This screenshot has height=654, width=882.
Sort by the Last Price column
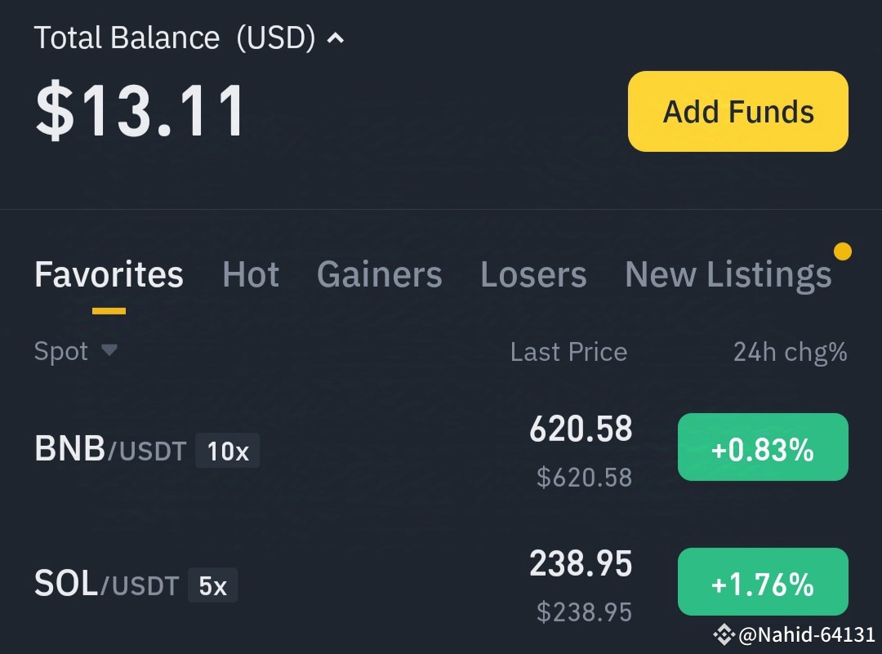pyautogui.click(x=568, y=352)
